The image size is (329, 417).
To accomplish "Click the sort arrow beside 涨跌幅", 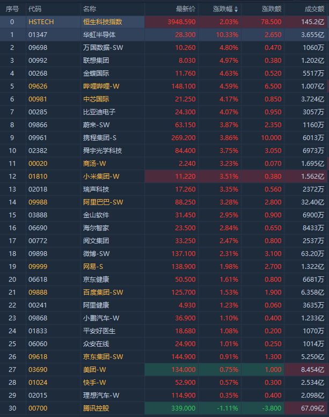I will click(236, 9).
